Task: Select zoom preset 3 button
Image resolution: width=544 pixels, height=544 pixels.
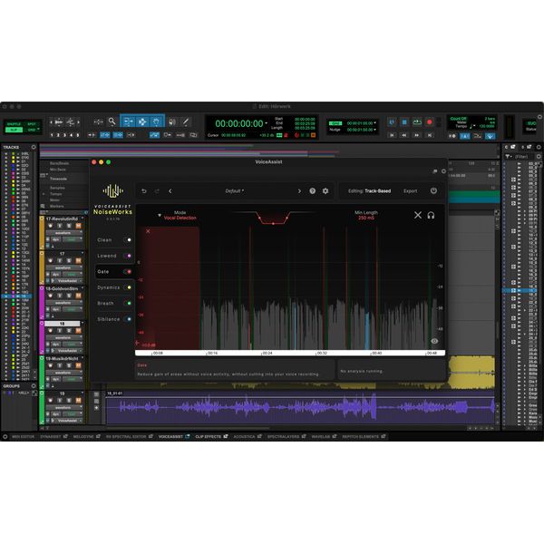Action: tap(64, 135)
